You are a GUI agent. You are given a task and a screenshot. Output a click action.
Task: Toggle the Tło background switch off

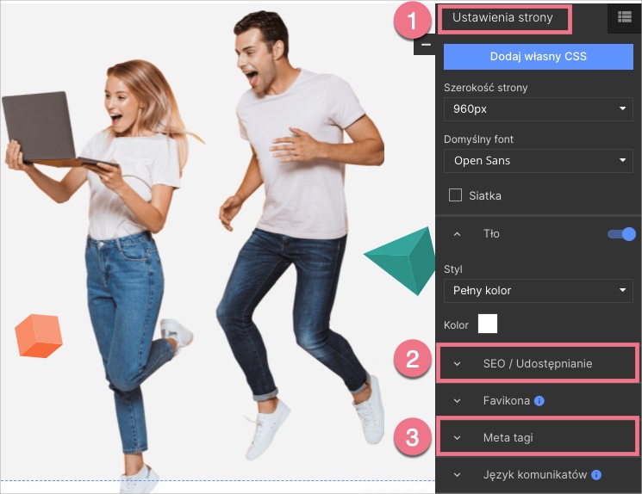pos(621,234)
